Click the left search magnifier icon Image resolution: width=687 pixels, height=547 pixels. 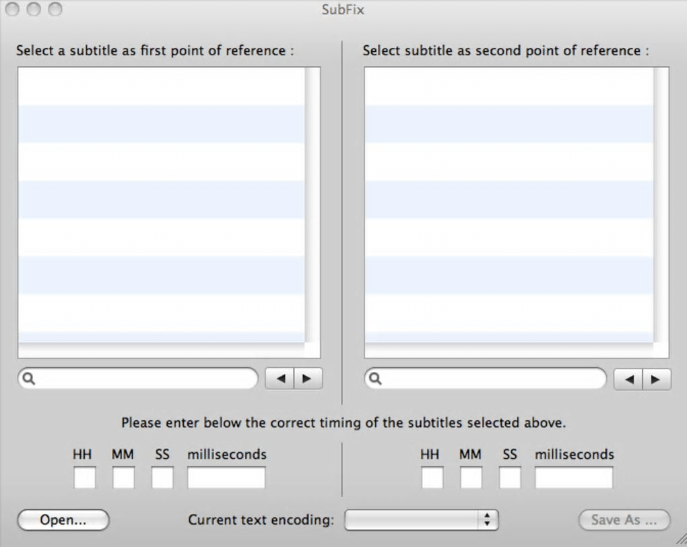(29, 379)
